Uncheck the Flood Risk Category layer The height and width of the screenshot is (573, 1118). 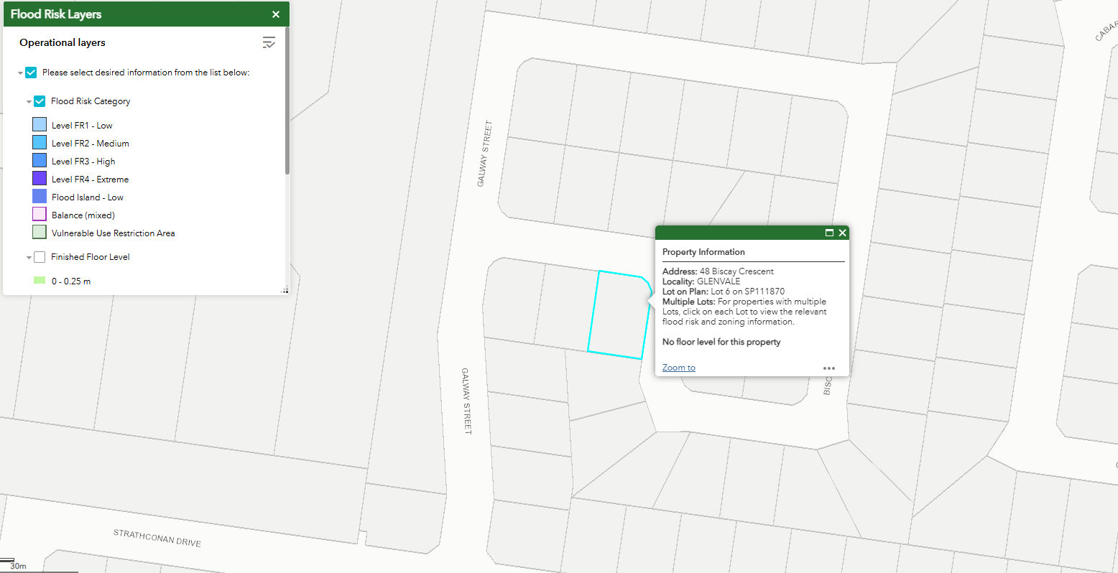point(40,101)
